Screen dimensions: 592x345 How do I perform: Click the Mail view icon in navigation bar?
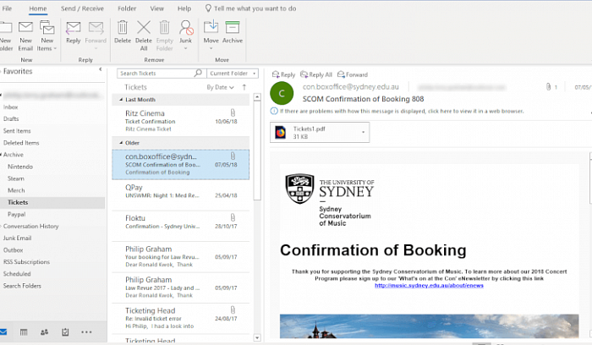(3, 332)
